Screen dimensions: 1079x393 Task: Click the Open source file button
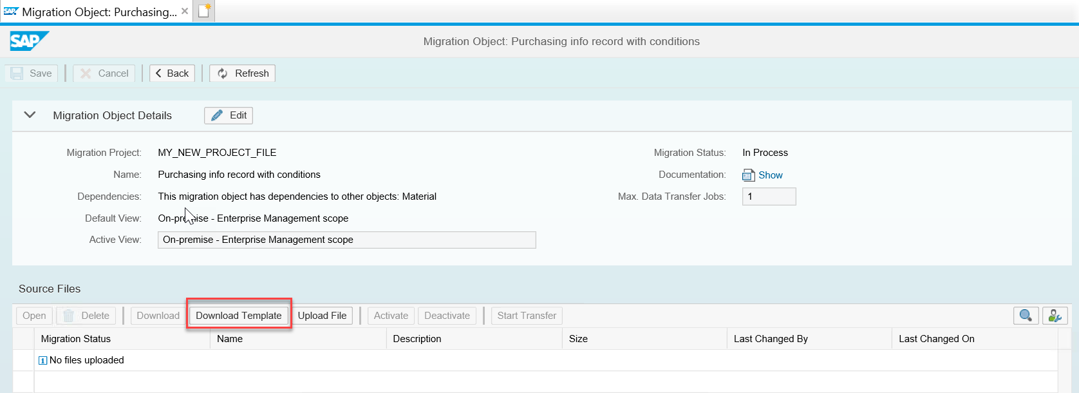click(x=34, y=316)
